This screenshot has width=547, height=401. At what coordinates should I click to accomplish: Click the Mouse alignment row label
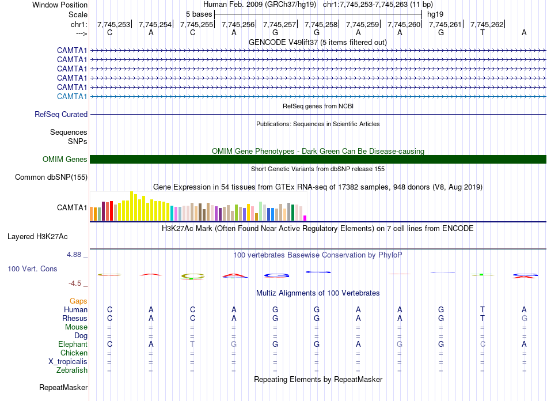click(76, 327)
